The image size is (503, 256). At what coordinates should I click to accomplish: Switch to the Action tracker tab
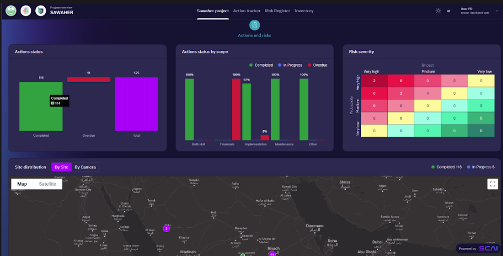(246, 11)
